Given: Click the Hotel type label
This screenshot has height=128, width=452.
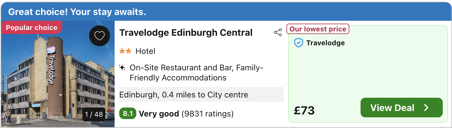Looking at the screenshot, I should point(145,51).
